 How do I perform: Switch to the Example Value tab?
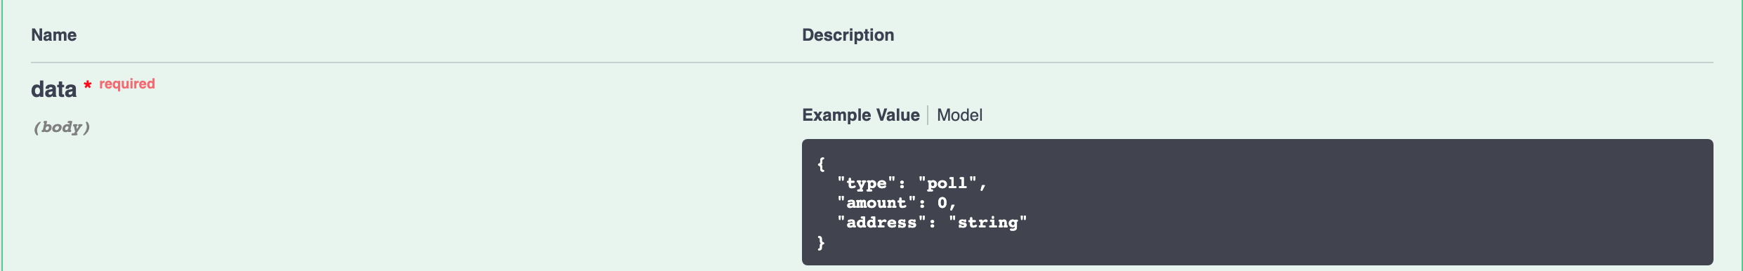(x=860, y=115)
